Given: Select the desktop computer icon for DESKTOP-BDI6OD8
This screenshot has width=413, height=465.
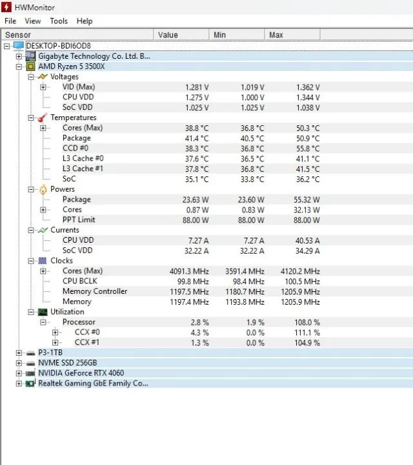Looking at the screenshot, I should tap(18, 46).
